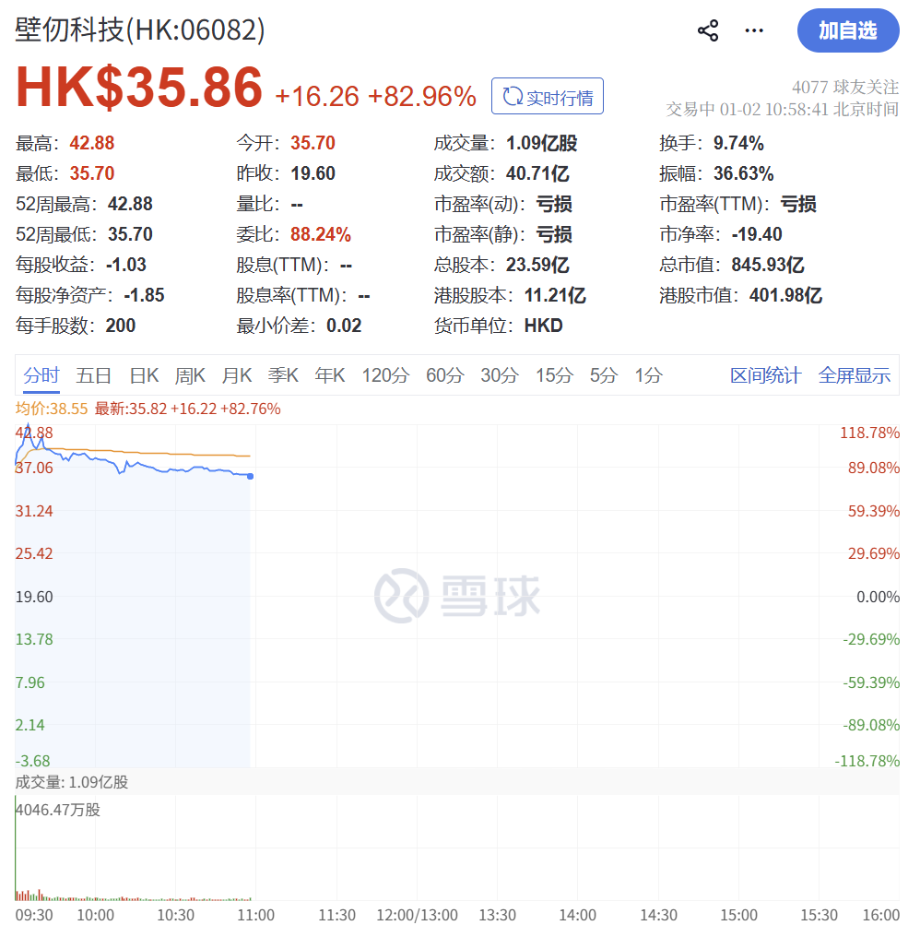Click the 今开 value 35.70
This screenshot has height=937, width=920.
click(313, 143)
